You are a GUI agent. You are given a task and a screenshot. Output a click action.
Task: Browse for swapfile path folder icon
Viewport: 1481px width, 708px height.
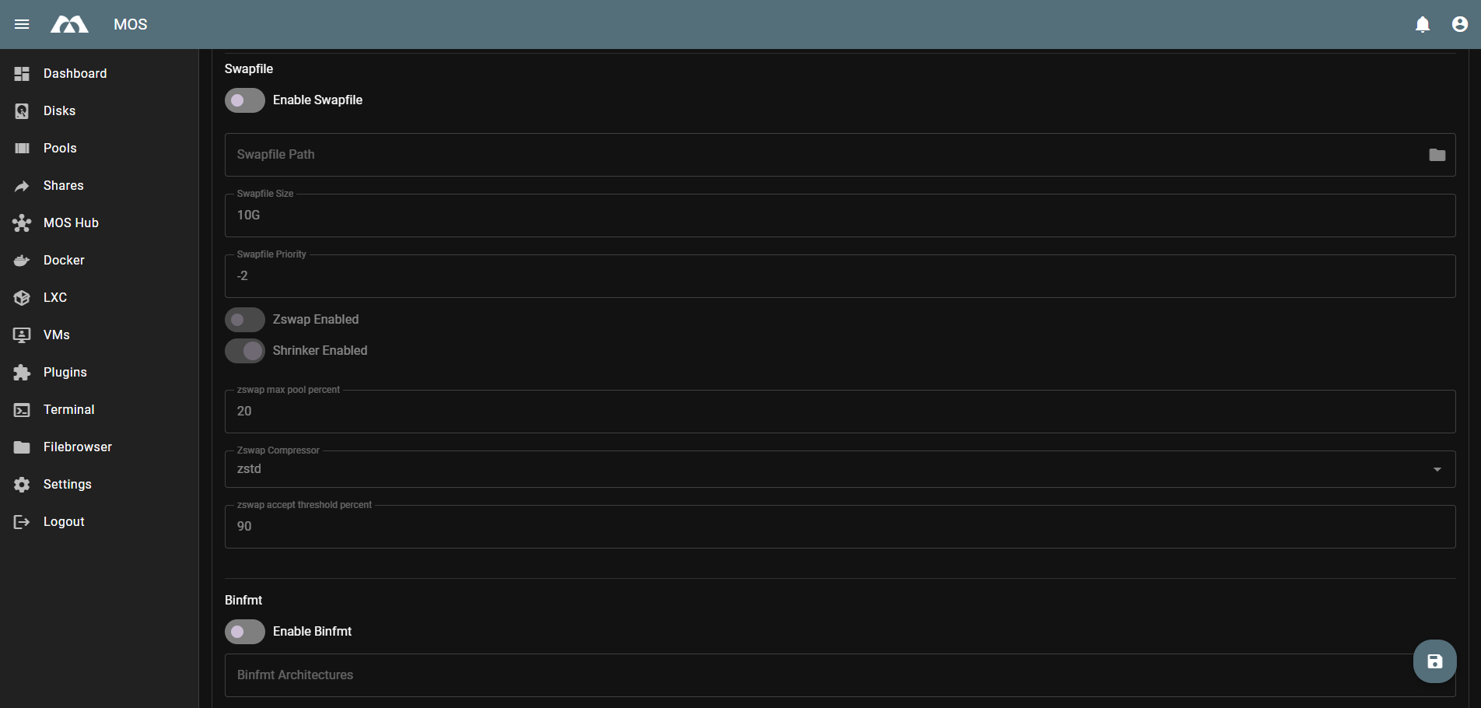[x=1437, y=155]
